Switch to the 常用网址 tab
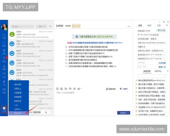Screen dimensions: 170x136 click(x=158, y=71)
